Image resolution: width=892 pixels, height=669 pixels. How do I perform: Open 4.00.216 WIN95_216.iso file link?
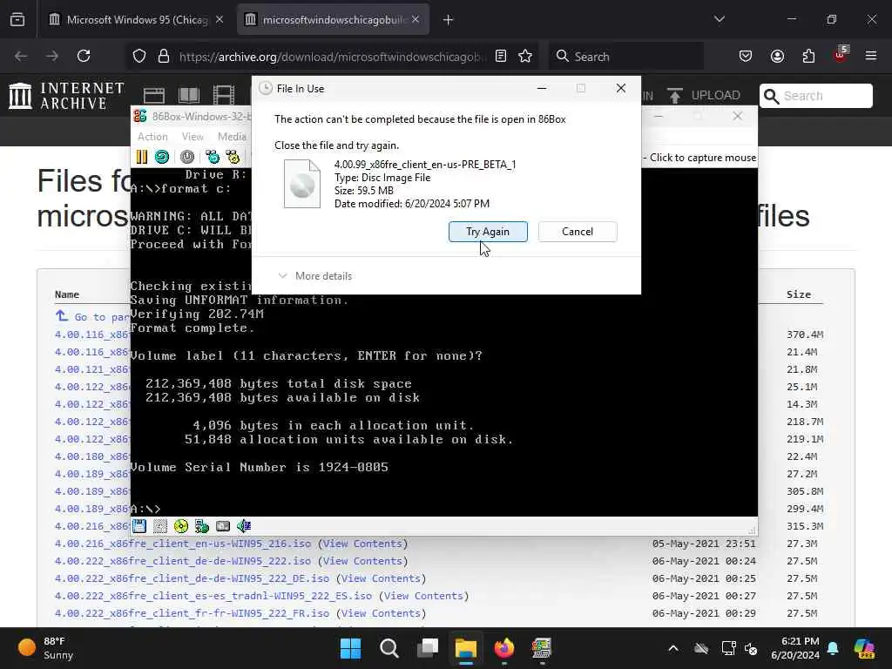coord(183,544)
